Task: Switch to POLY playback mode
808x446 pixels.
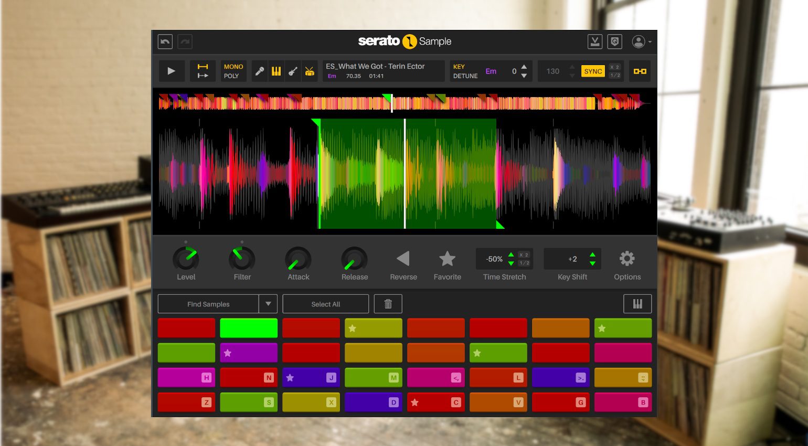Action: click(231, 76)
